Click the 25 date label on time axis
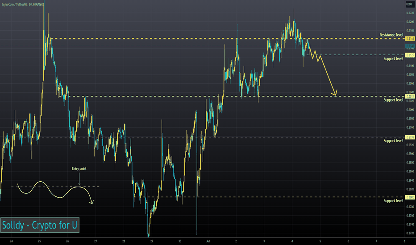This screenshot has height=245, width=416. click(39, 241)
